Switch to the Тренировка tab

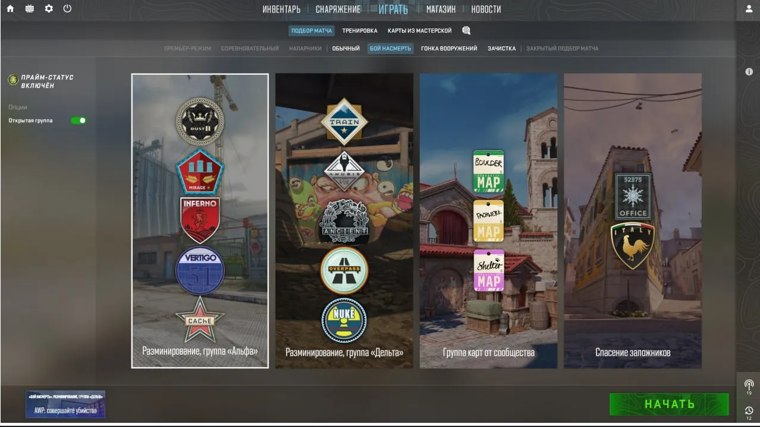360,31
